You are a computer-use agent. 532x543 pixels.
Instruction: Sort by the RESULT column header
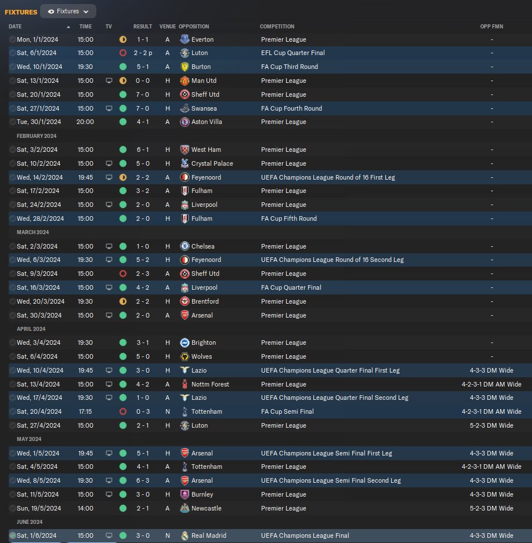(143, 26)
